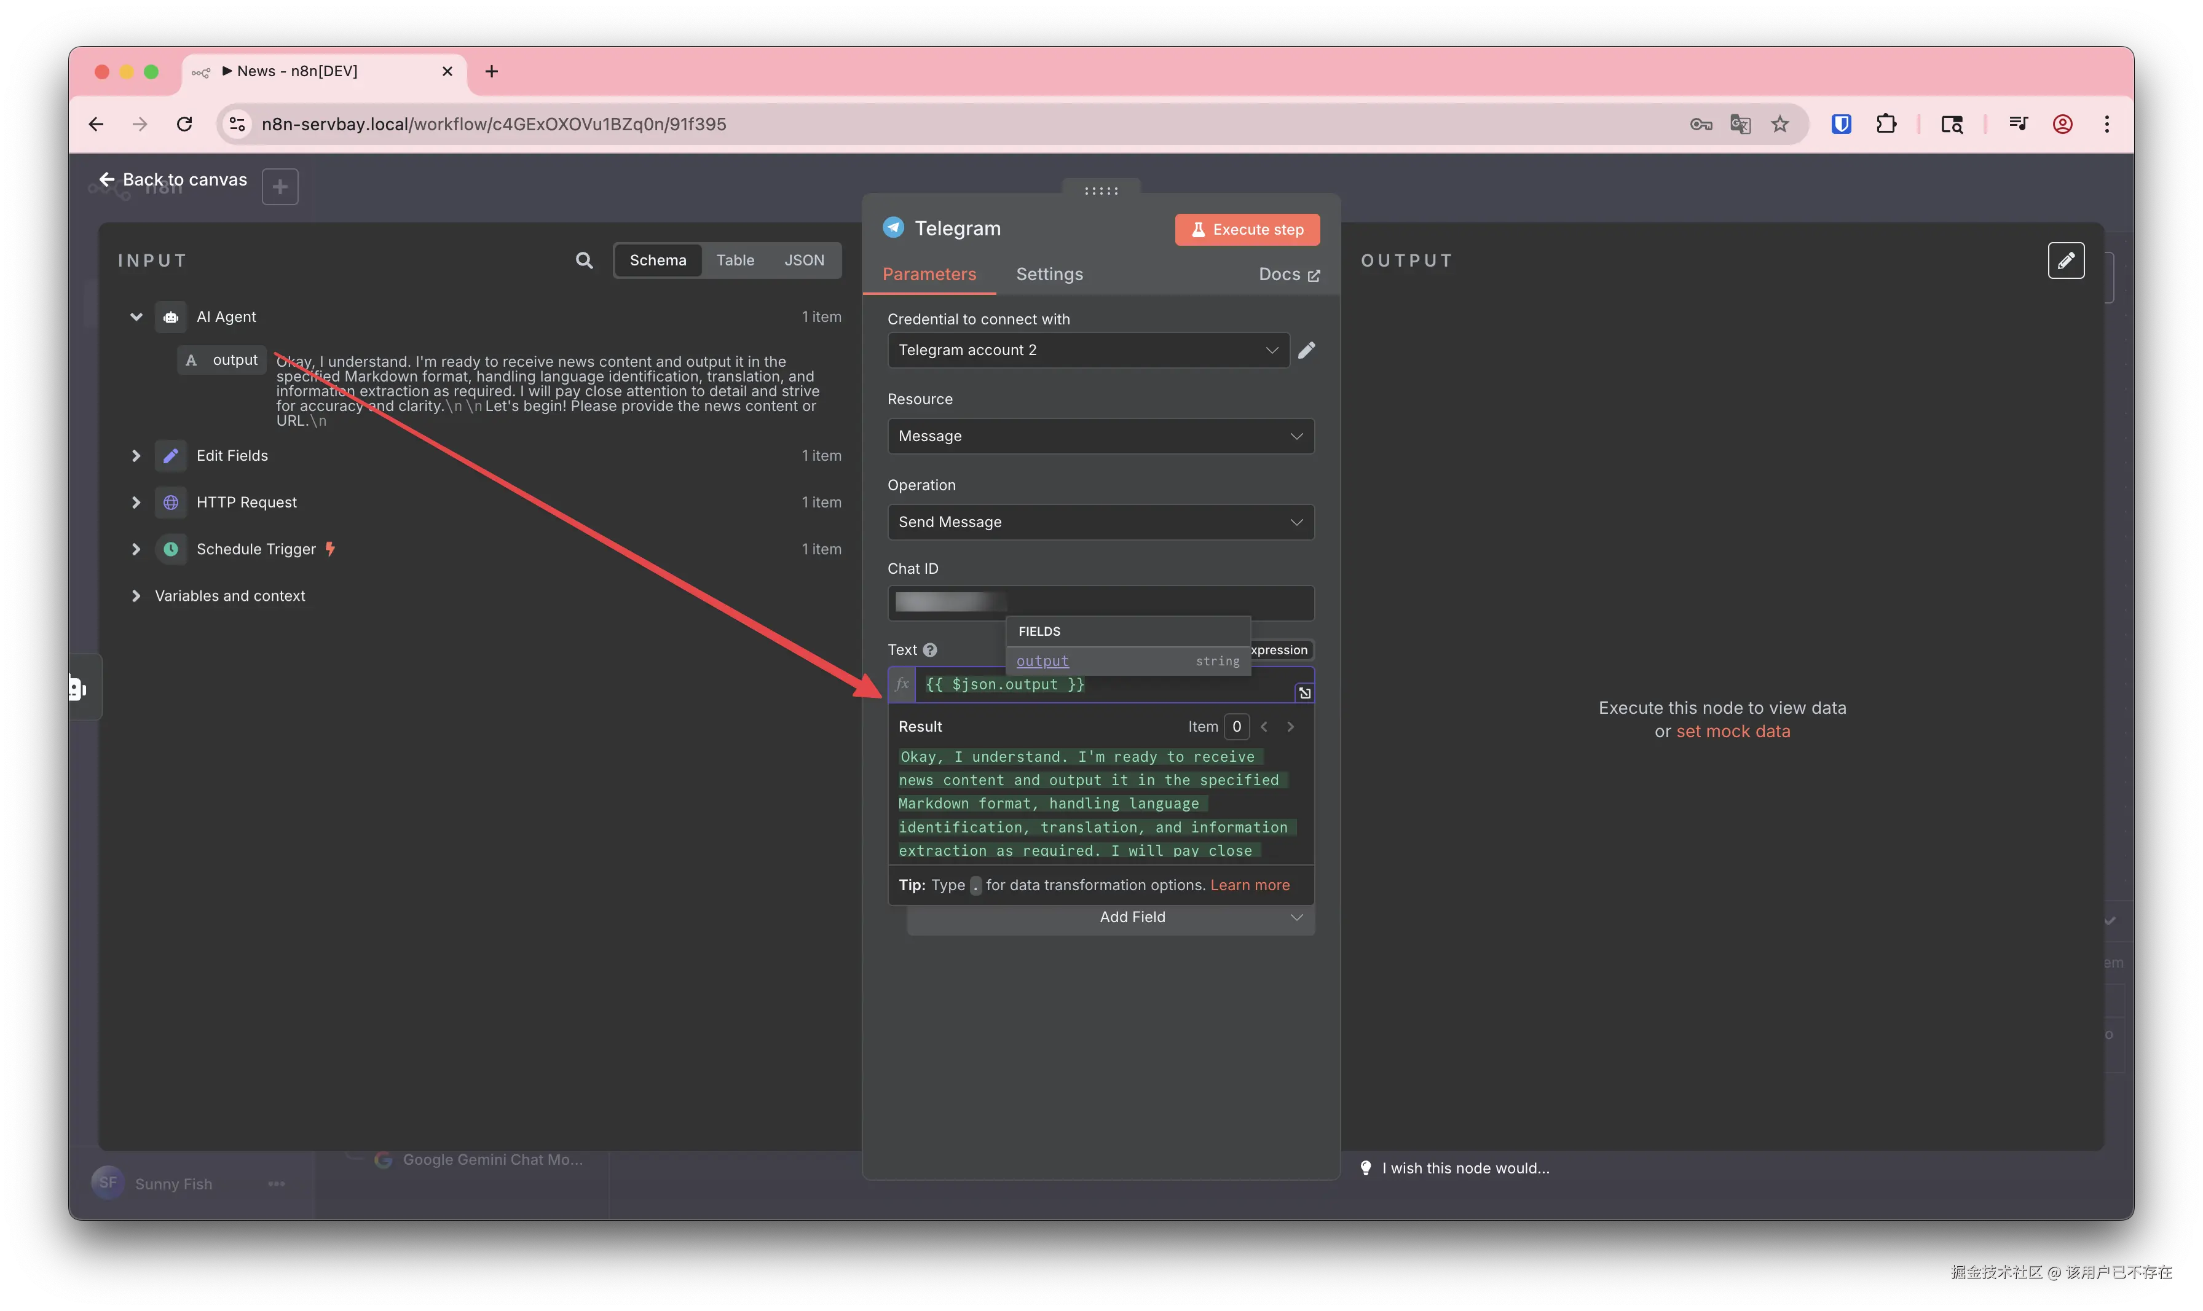Viewport: 2203px width, 1311px height.
Task: Open the Settings tab
Action: click(1049, 274)
